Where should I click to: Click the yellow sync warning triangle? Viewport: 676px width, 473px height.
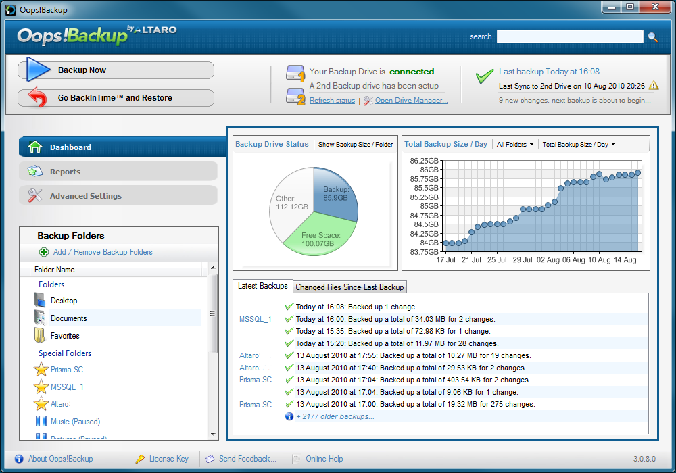(x=654, y=85)
